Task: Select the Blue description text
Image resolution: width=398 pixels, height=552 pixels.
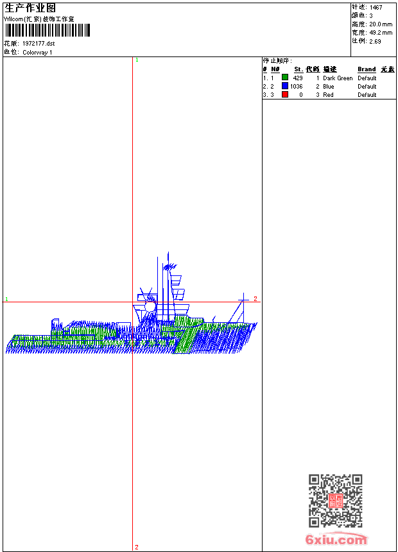Action: (x=328, y=87)
